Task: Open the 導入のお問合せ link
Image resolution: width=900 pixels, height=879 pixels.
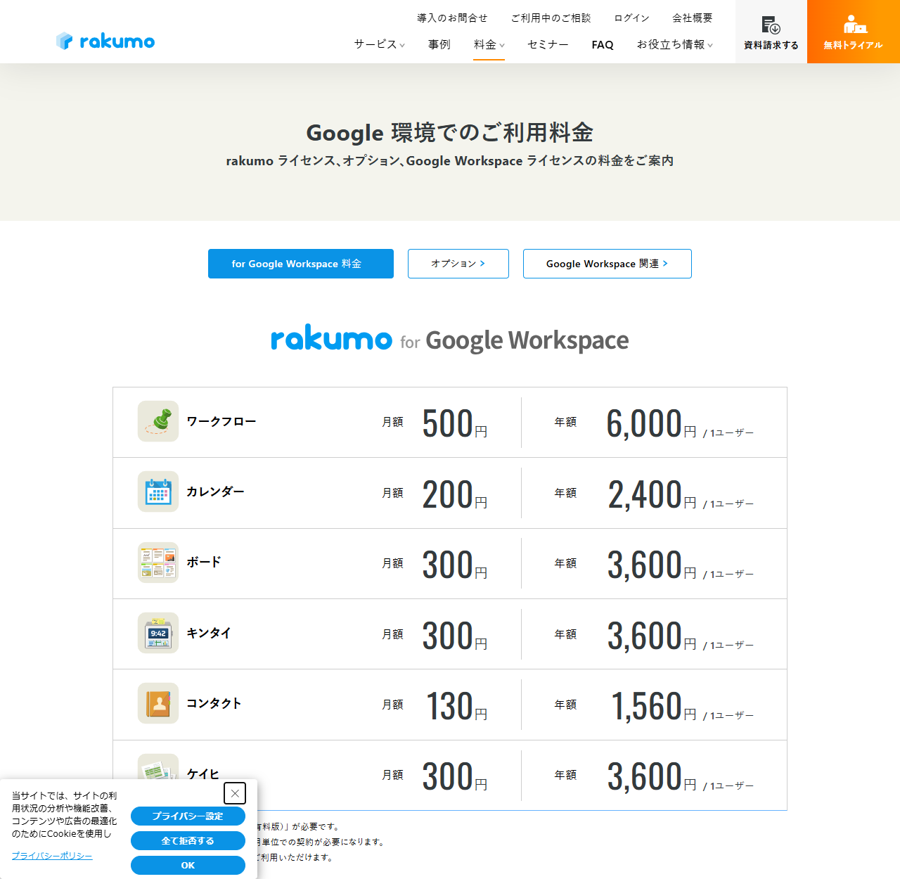Action: (452, 18)
